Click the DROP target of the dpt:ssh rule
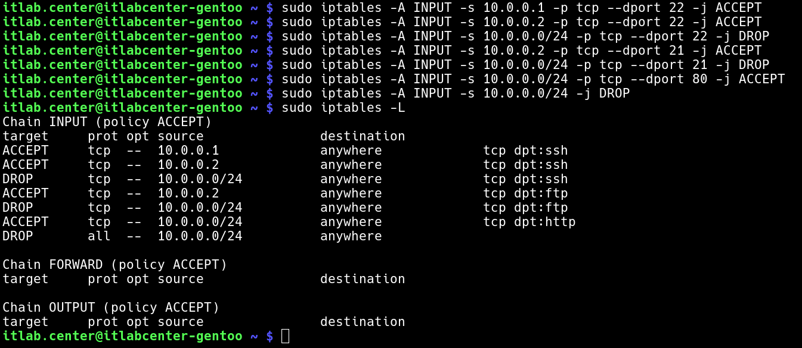802x348 pixels. click(x=18, y=179)
